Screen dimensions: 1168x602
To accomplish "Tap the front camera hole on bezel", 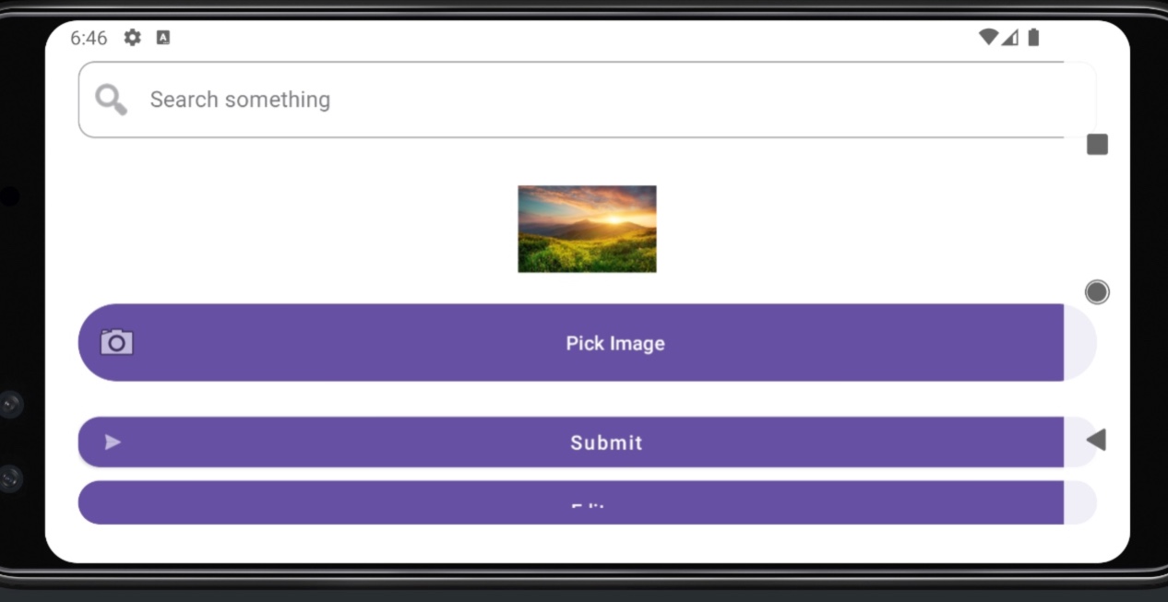I will point(9,196).
